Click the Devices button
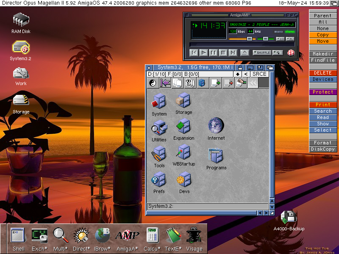339x254 pixels. pyautogui.click(x=323, y=79)
